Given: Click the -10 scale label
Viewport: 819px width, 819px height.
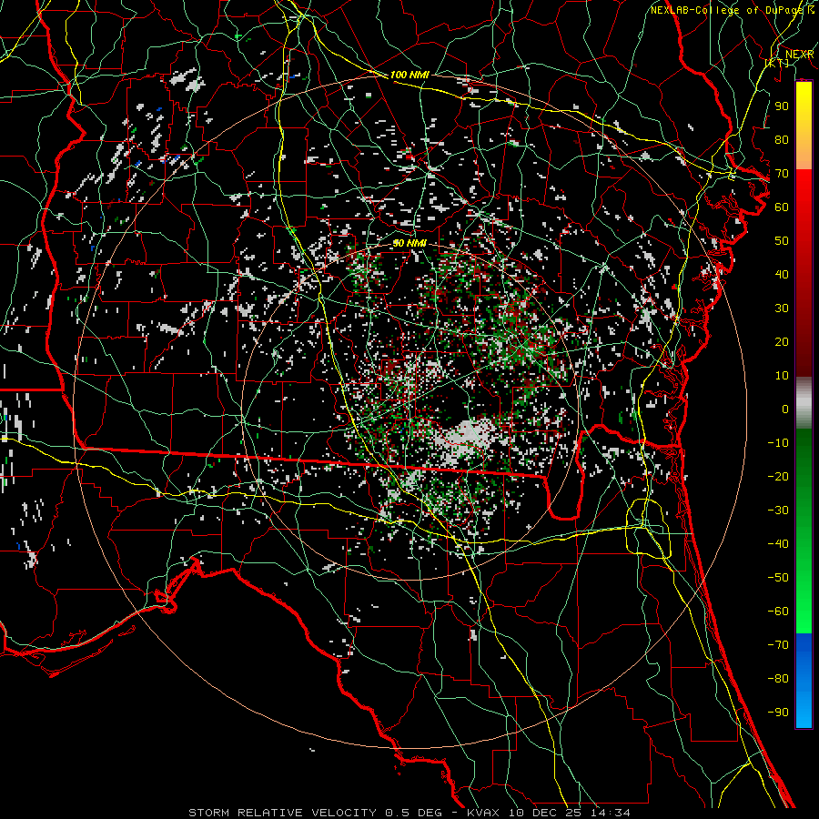Looking at the screenshot, I should (778, 443).
